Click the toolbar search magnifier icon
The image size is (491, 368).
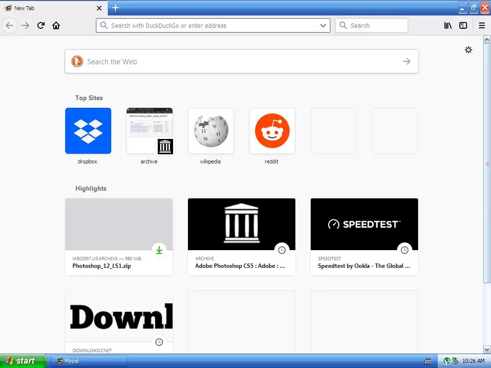point(343,25)
